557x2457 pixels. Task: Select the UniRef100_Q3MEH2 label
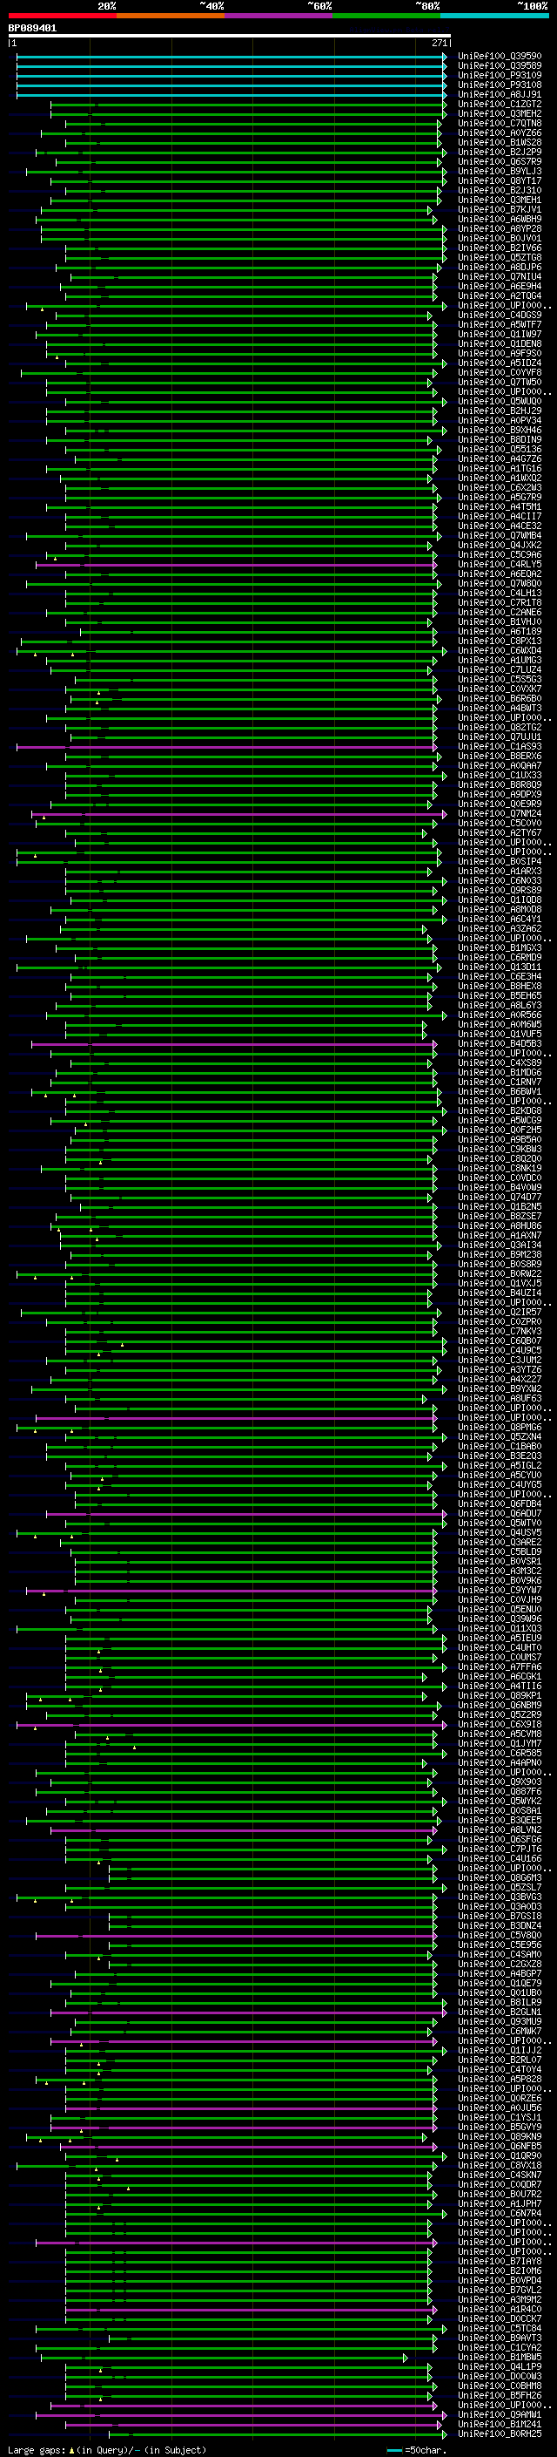click(499, 113)
